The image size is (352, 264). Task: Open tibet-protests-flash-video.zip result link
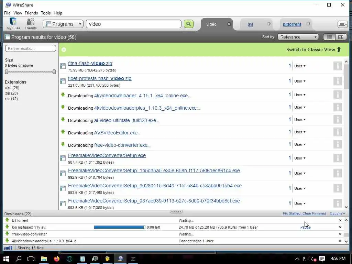coord(100,78)
